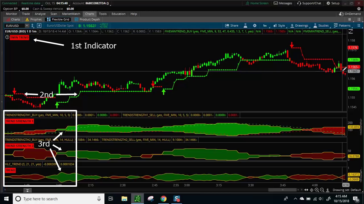Image resolution: width=364 pixels, height=204 pixels.
Task: Click the list icon right of Patterns
Action: (x=359, y=25)
